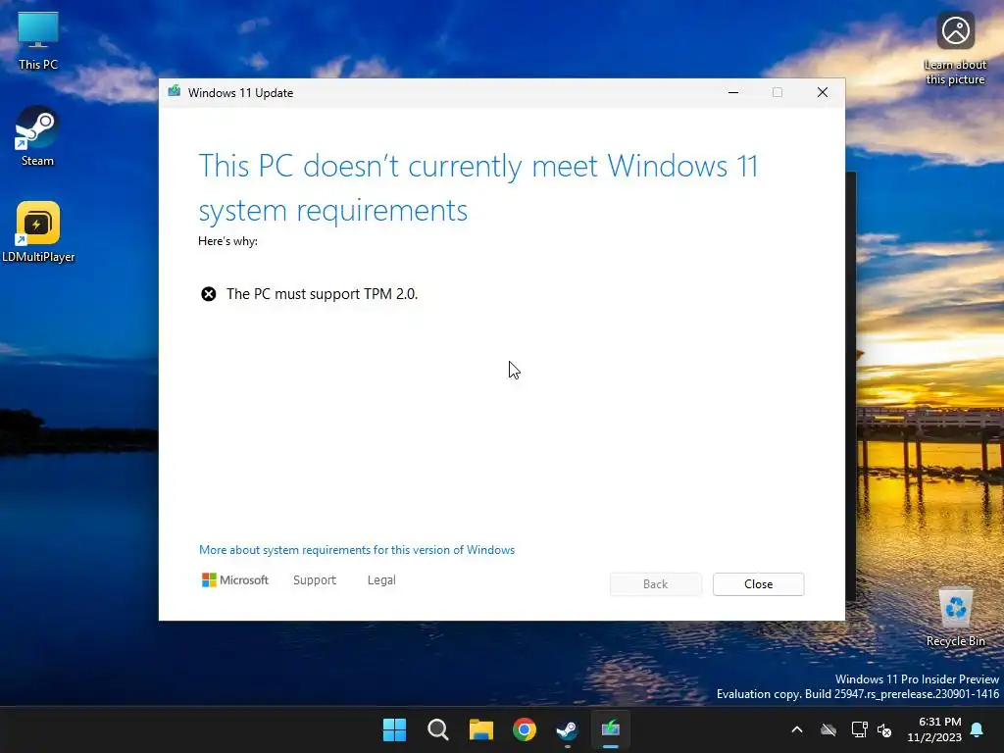Switch to Steam in the taskbar

pyautogui.click(x=568, y=729)
